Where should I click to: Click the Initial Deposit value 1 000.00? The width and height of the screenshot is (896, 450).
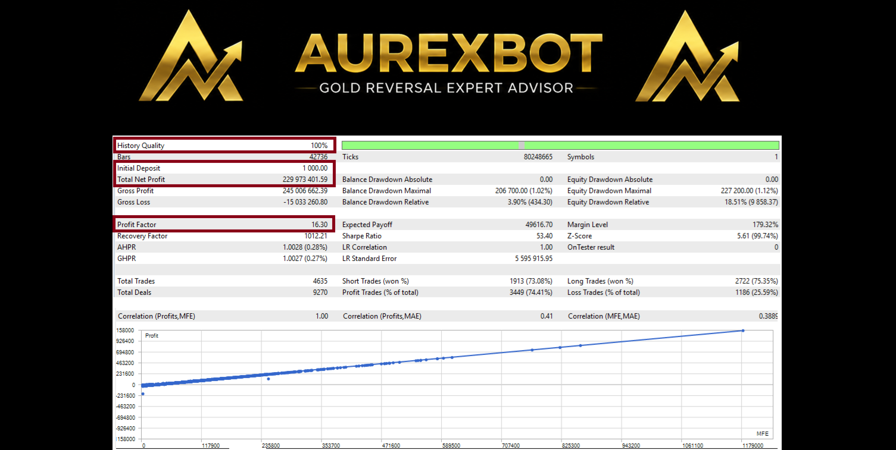coord(315,168)
